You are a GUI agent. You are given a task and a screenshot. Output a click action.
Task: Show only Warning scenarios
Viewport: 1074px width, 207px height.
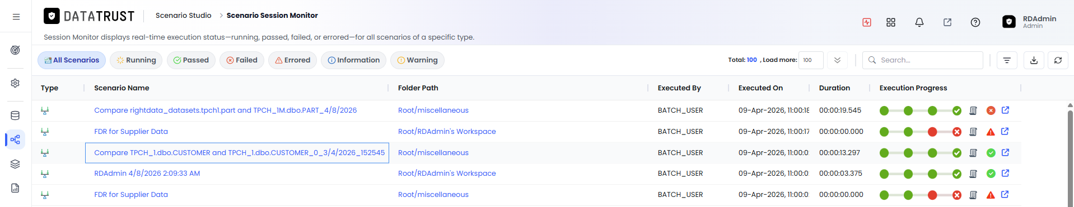click(417, 60)
